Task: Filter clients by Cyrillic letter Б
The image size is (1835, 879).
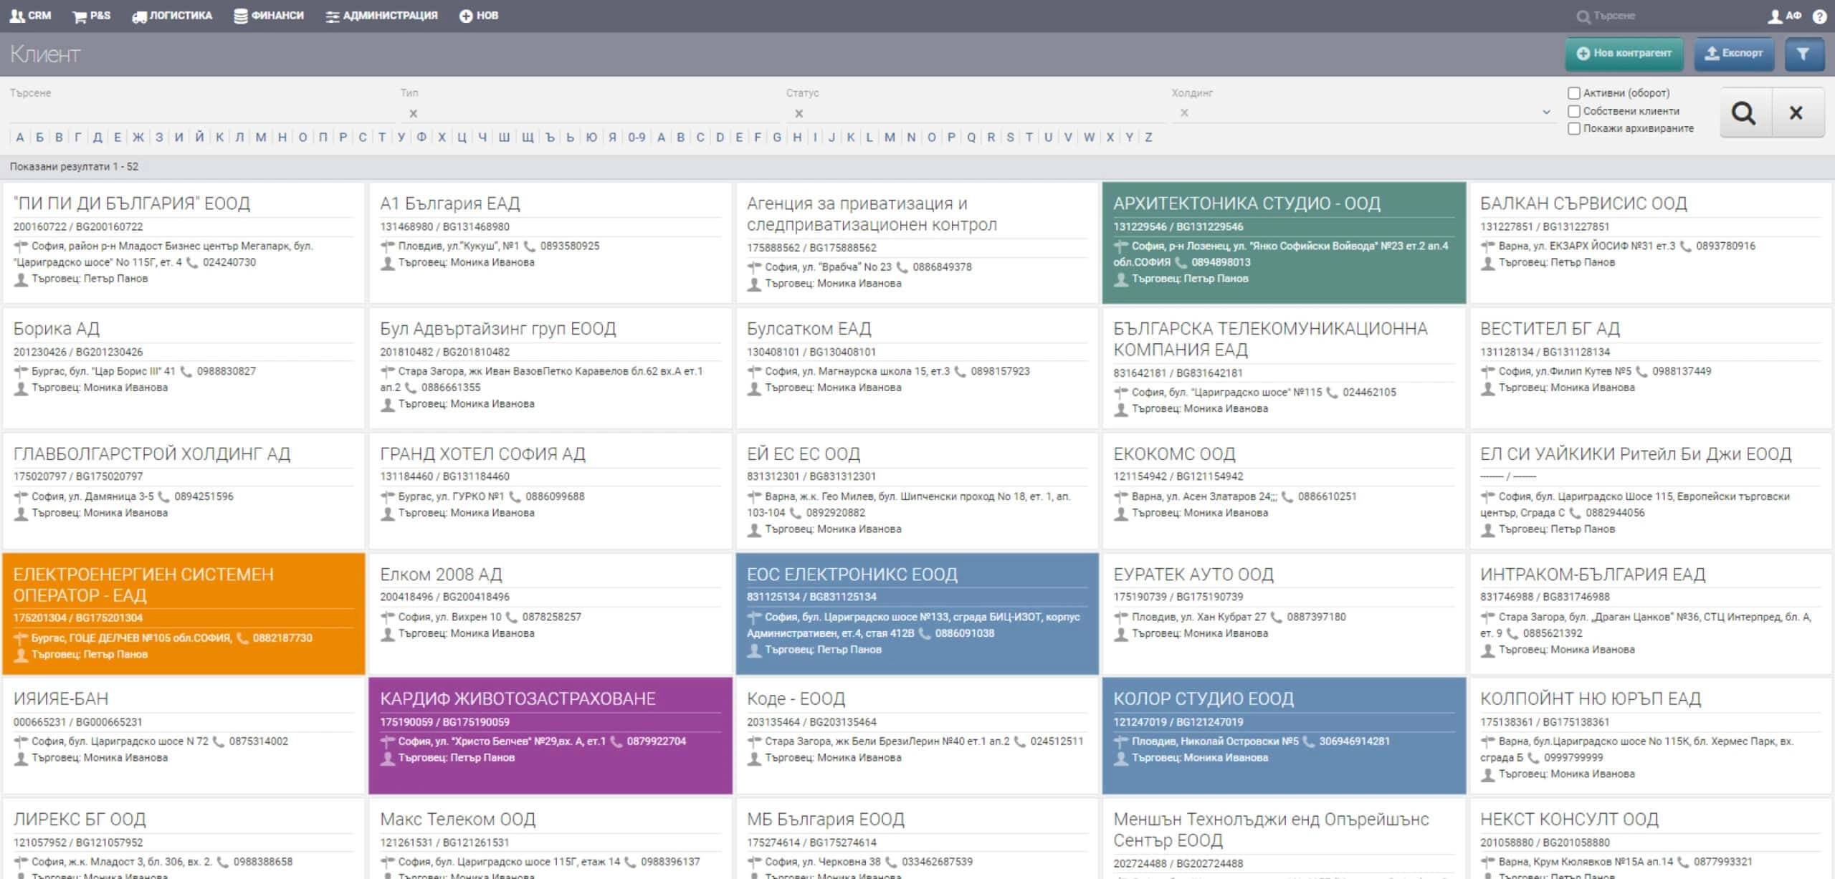Action: [39, 137]
